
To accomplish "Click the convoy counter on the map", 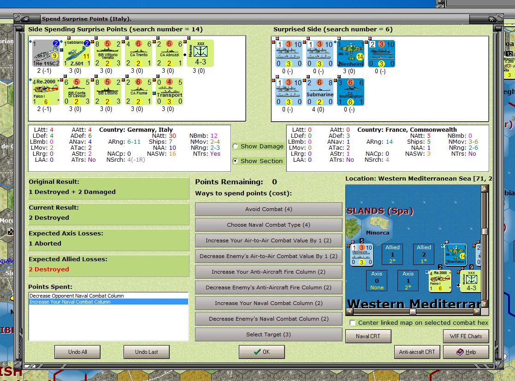I will point(361,255).
